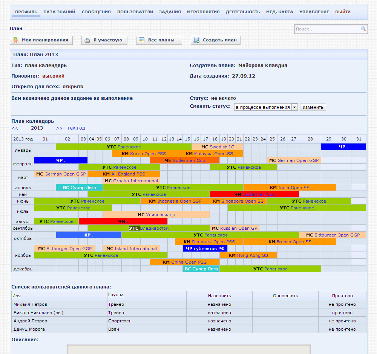The width and height of the screenshot is (377, 354).
Task: Click the calendar icon on Все планы
Action: click(142, 40)
